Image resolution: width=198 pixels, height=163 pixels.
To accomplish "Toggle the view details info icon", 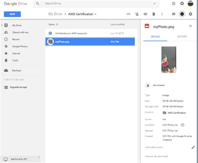I will tap(182, 14).
